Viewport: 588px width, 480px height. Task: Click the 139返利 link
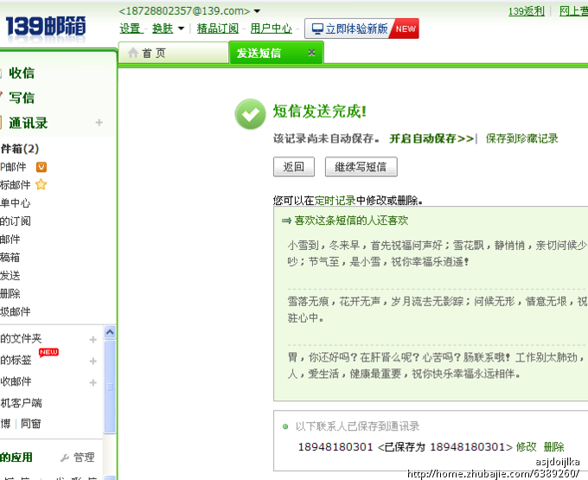(526, 11)
